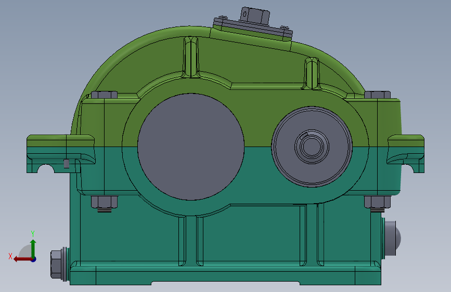Select the left vertical rib on lower housing

tap(191, 241)
